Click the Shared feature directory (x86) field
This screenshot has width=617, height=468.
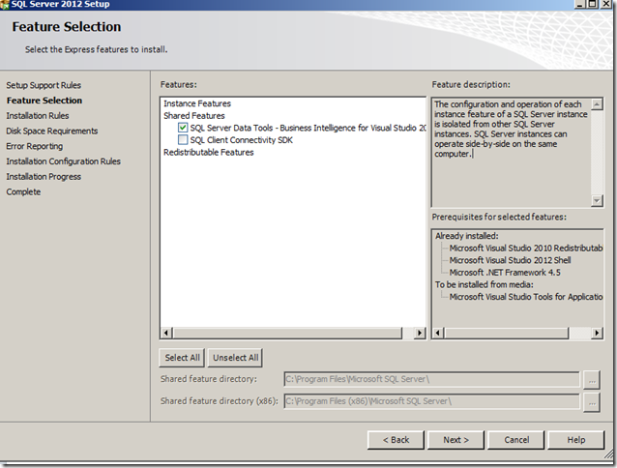coord(431,401)
